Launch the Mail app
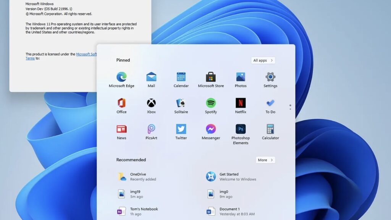The width and height of the screenshot is (391, 220). [151, 78]
